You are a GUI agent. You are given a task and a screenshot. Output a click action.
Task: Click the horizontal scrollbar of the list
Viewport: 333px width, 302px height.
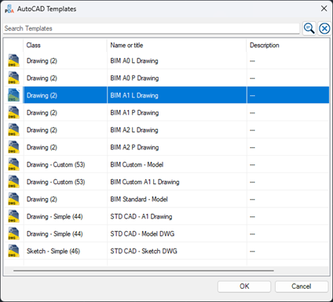pyautogui.click(x=144, y=271)
